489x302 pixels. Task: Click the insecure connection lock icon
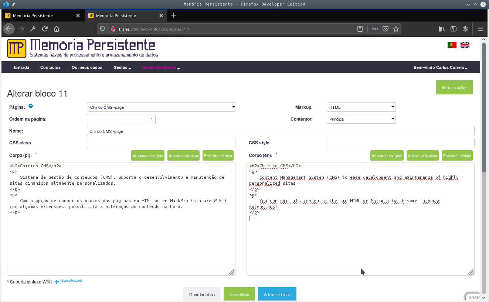113,29
